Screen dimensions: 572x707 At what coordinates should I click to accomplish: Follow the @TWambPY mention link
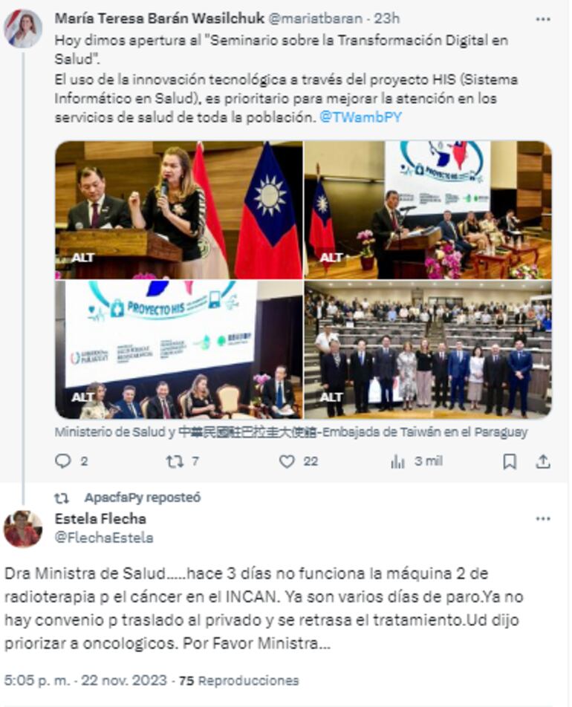360,117
